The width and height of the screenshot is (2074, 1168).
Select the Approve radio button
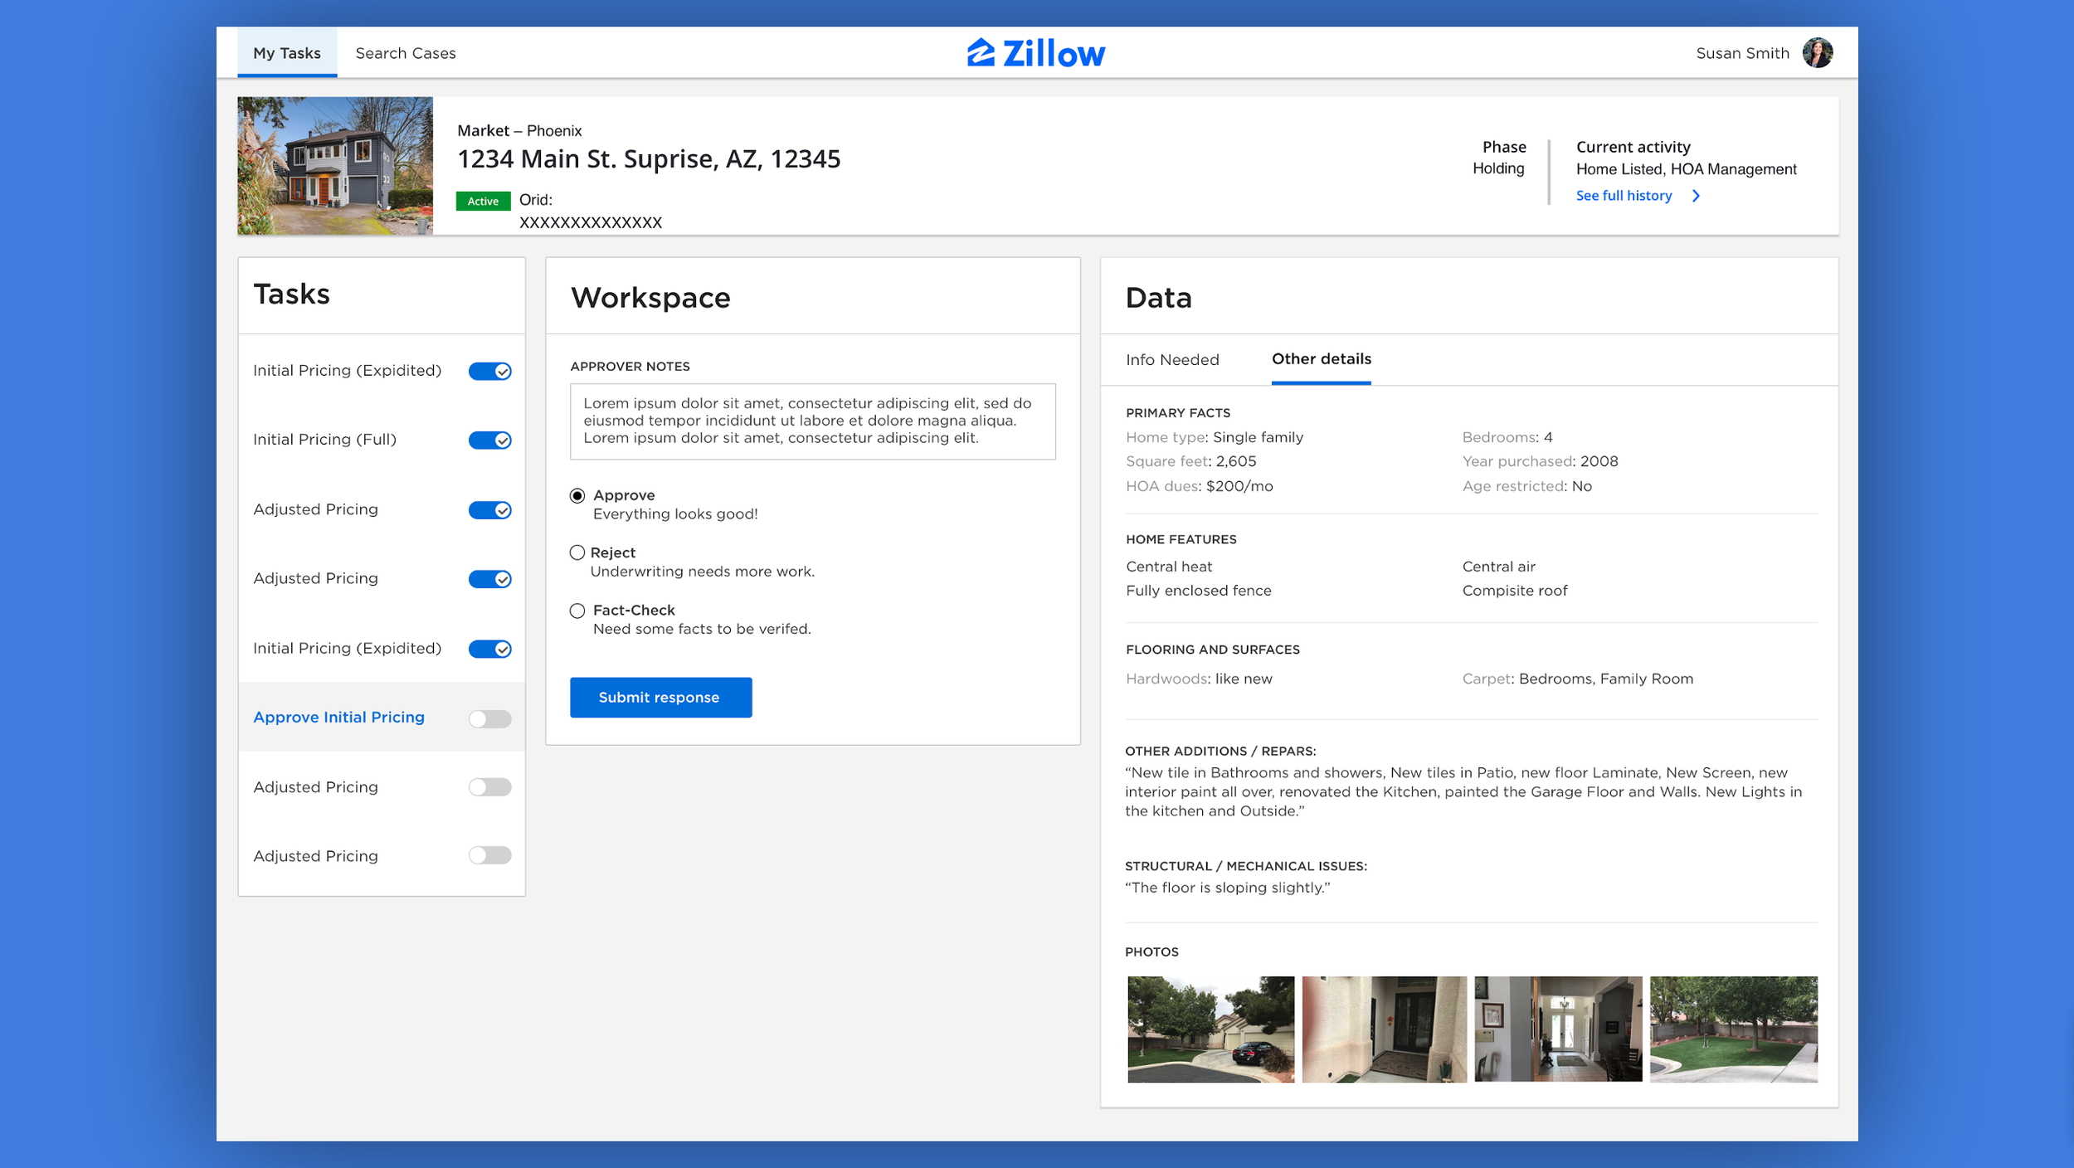pos(577,496)
